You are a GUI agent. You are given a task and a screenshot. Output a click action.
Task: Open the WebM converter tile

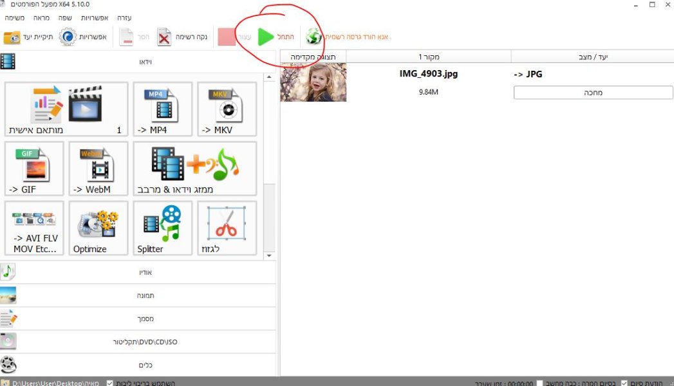coord(98,169)
